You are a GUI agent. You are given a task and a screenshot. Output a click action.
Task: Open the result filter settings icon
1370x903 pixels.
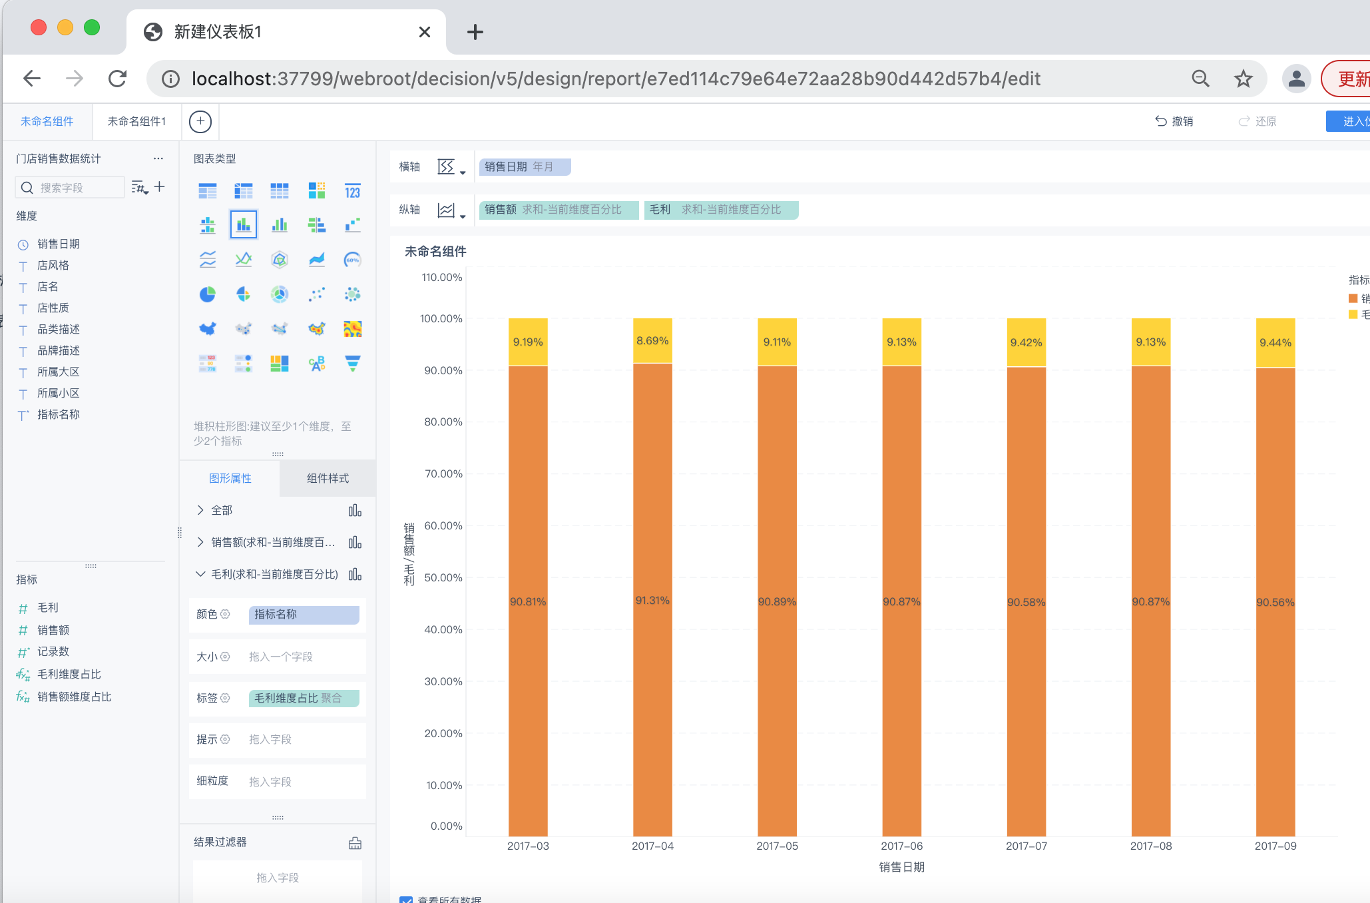click(x=355, y=843)
